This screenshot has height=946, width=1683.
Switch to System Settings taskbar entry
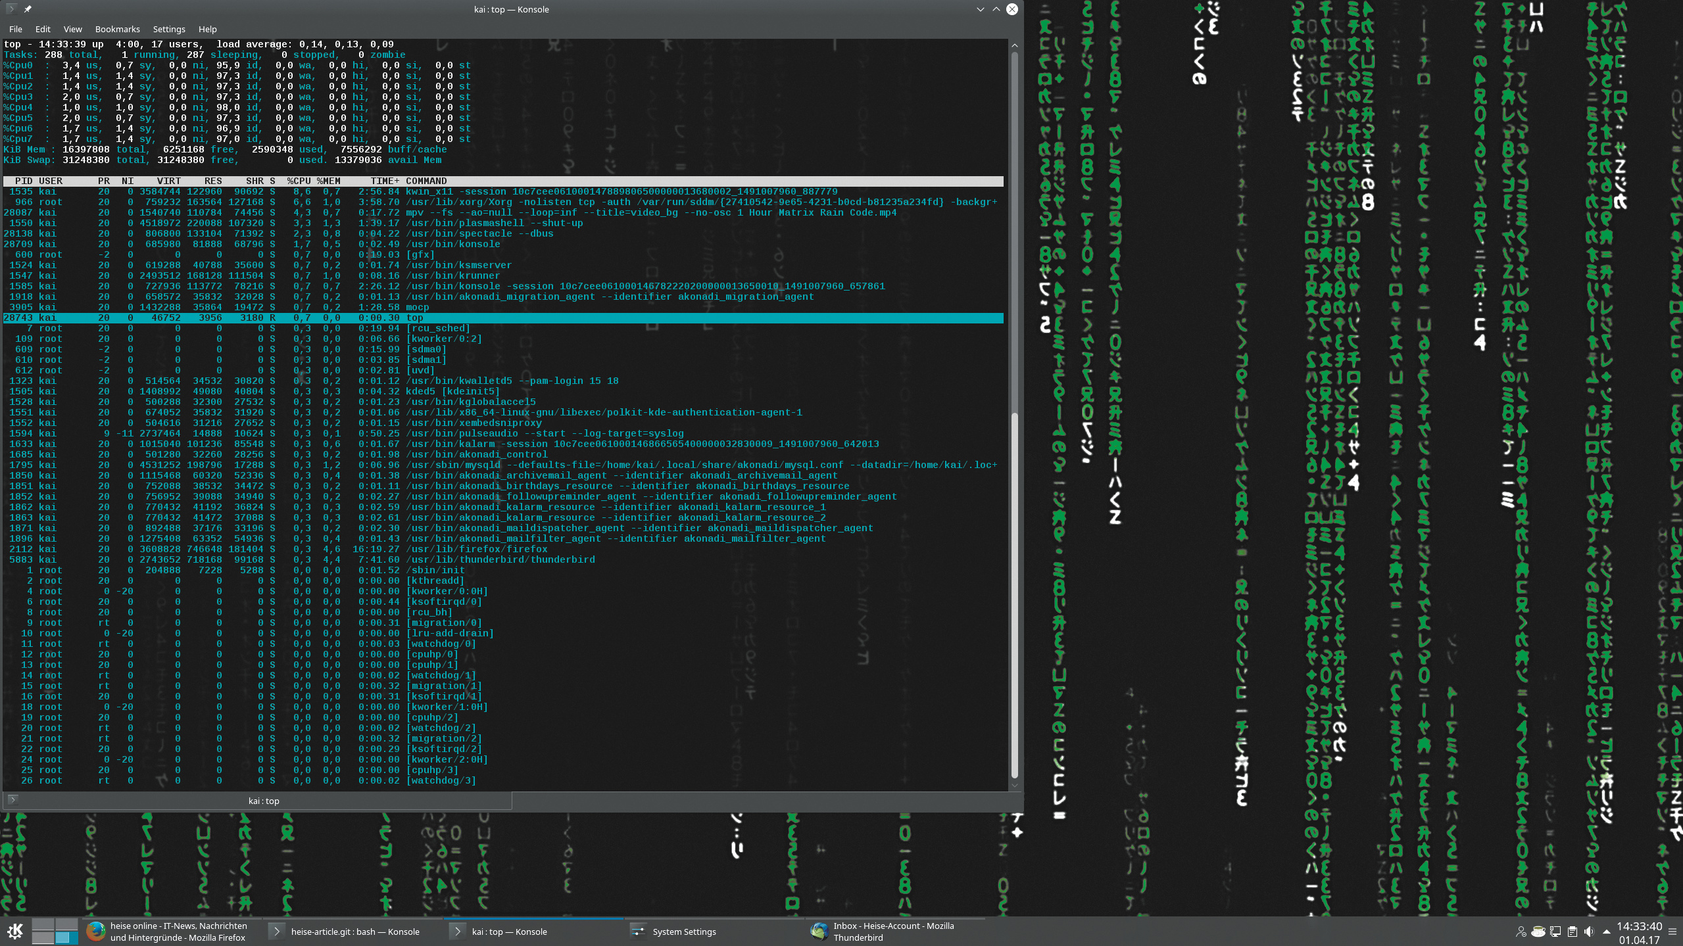tap(684, 932)
